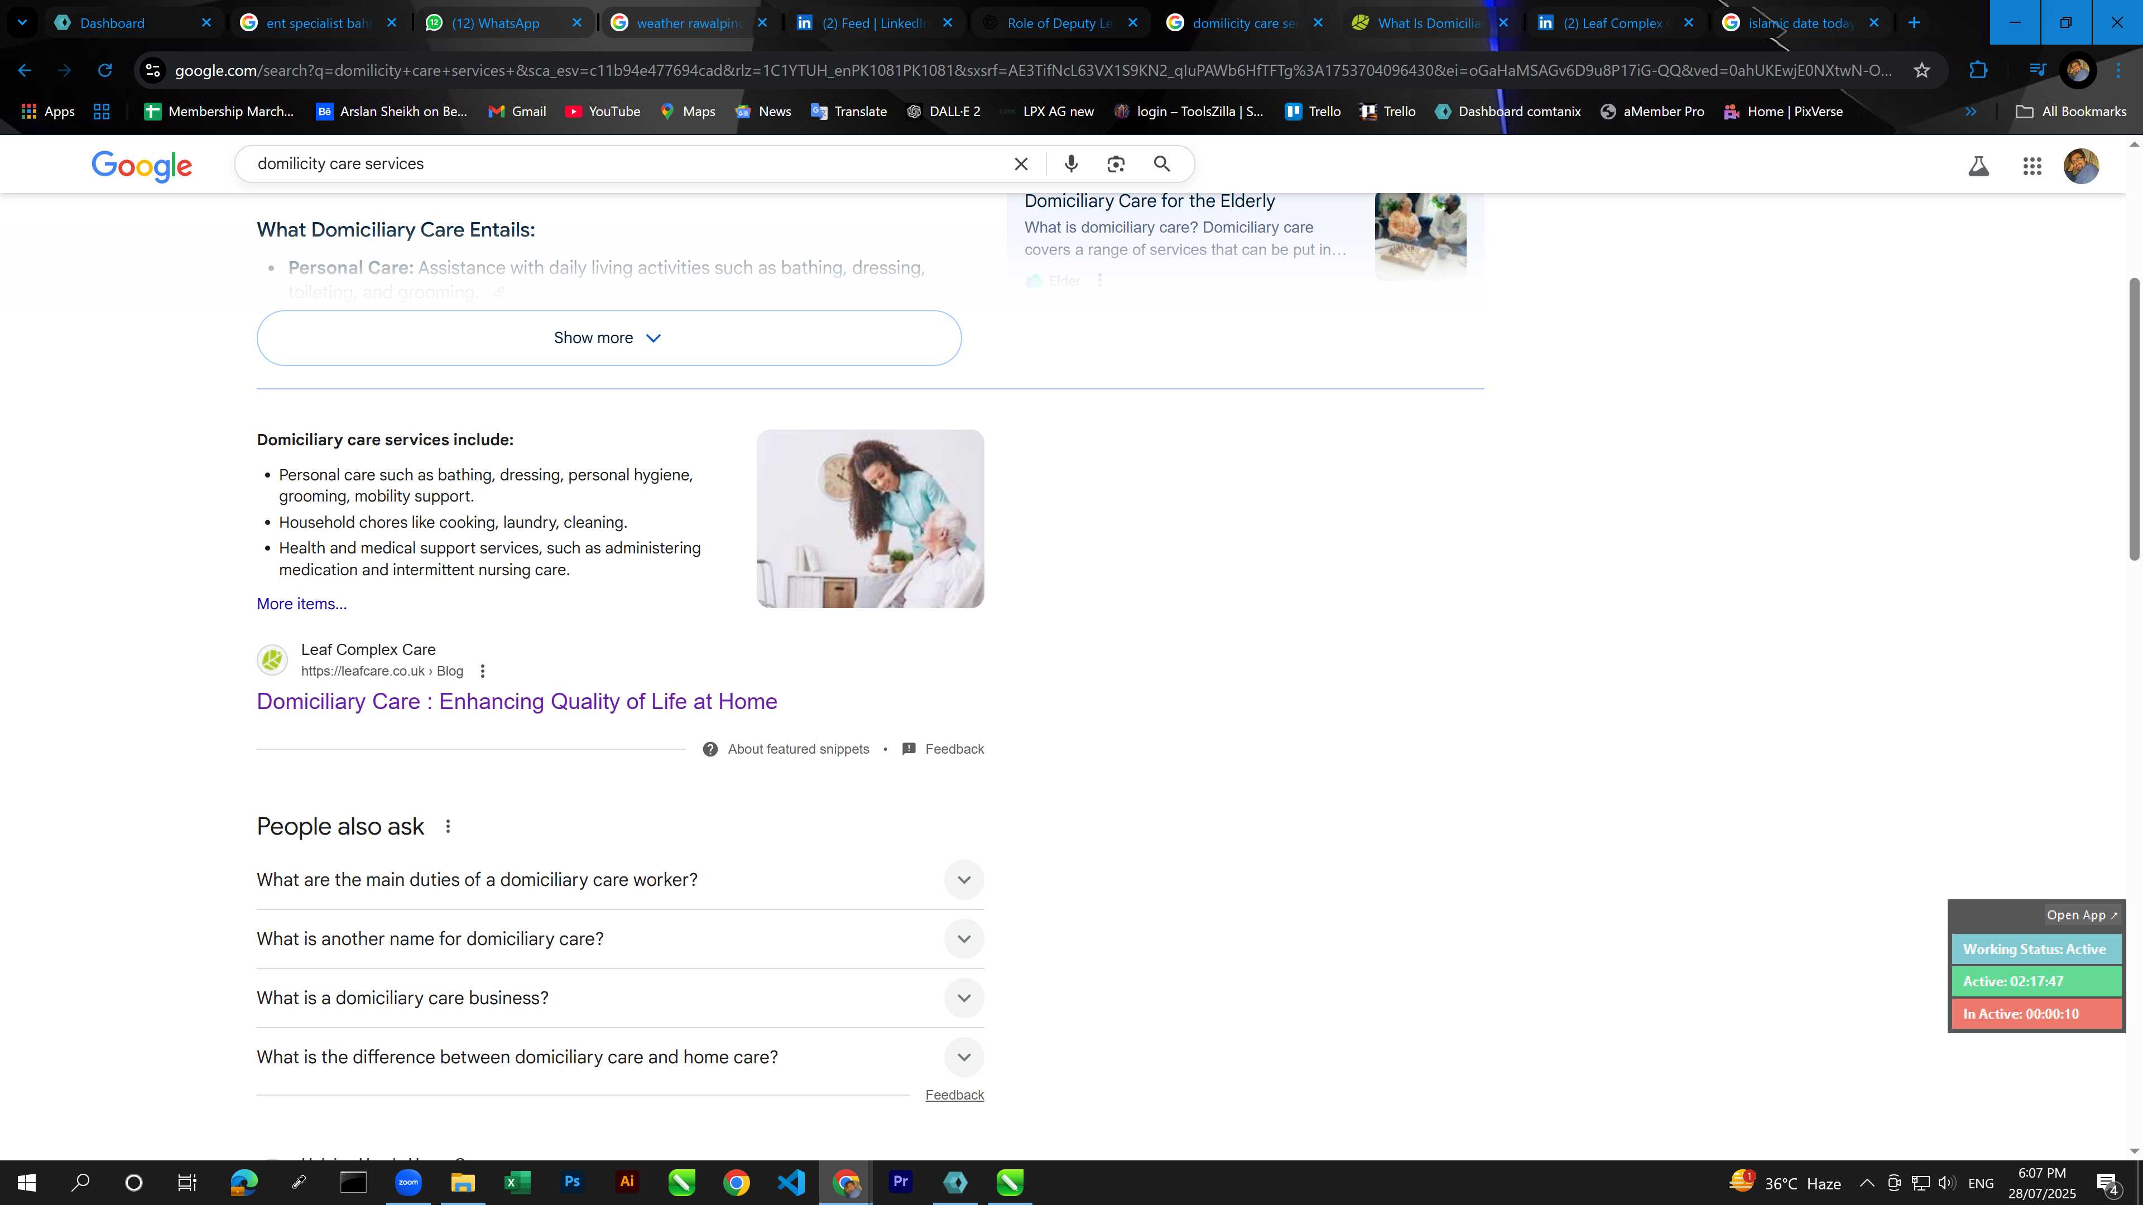Click the Google logo
Viewport: 2143px width, 1205px height.
pyautogui.click(x=141, y=166)
